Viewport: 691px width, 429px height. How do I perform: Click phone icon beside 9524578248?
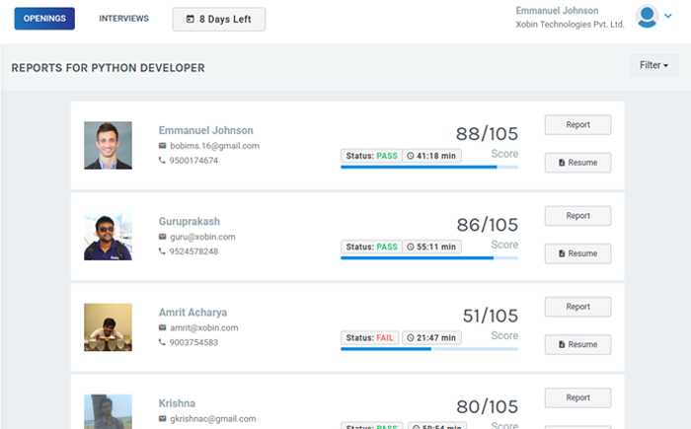162,251
